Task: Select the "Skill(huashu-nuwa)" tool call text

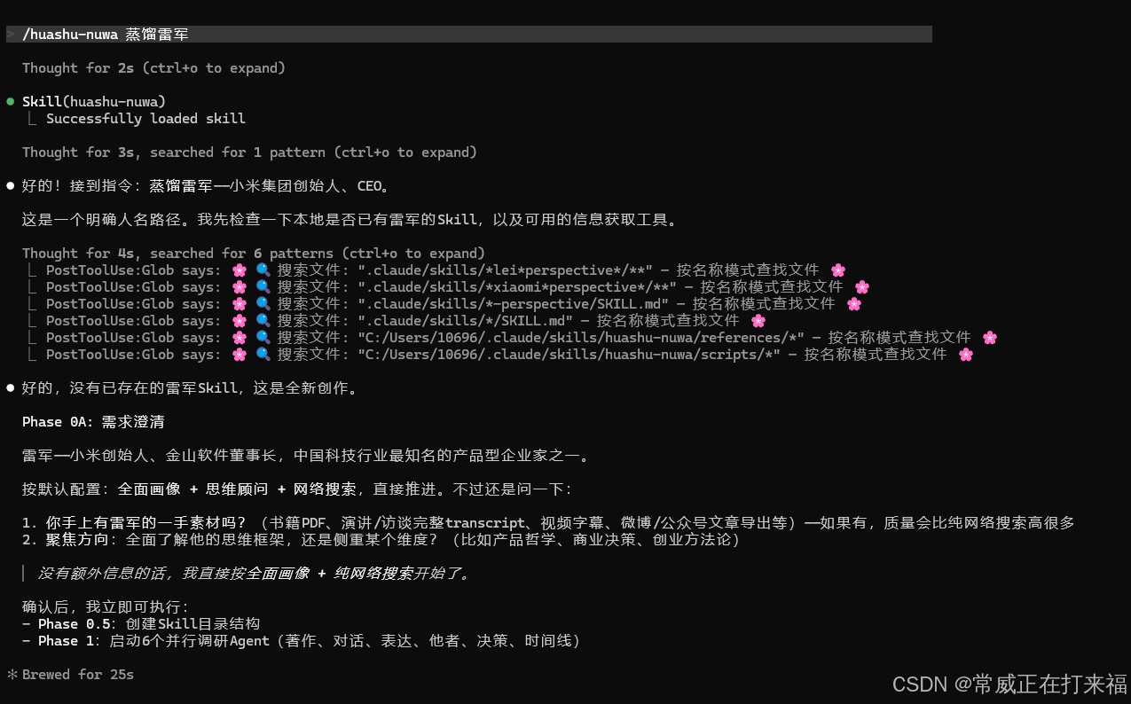Action: pyautogui.click(x=94, y=102)
